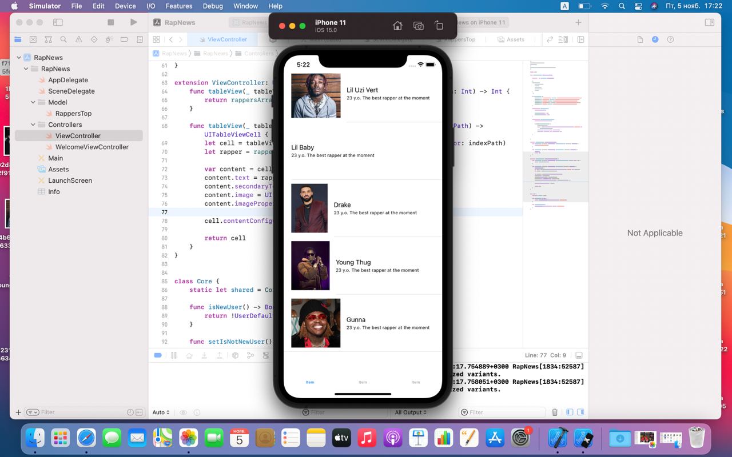Viewport: 732px width, 457px height.
Task: Tap the Lil Baby row
Action: tap(363, 151)
